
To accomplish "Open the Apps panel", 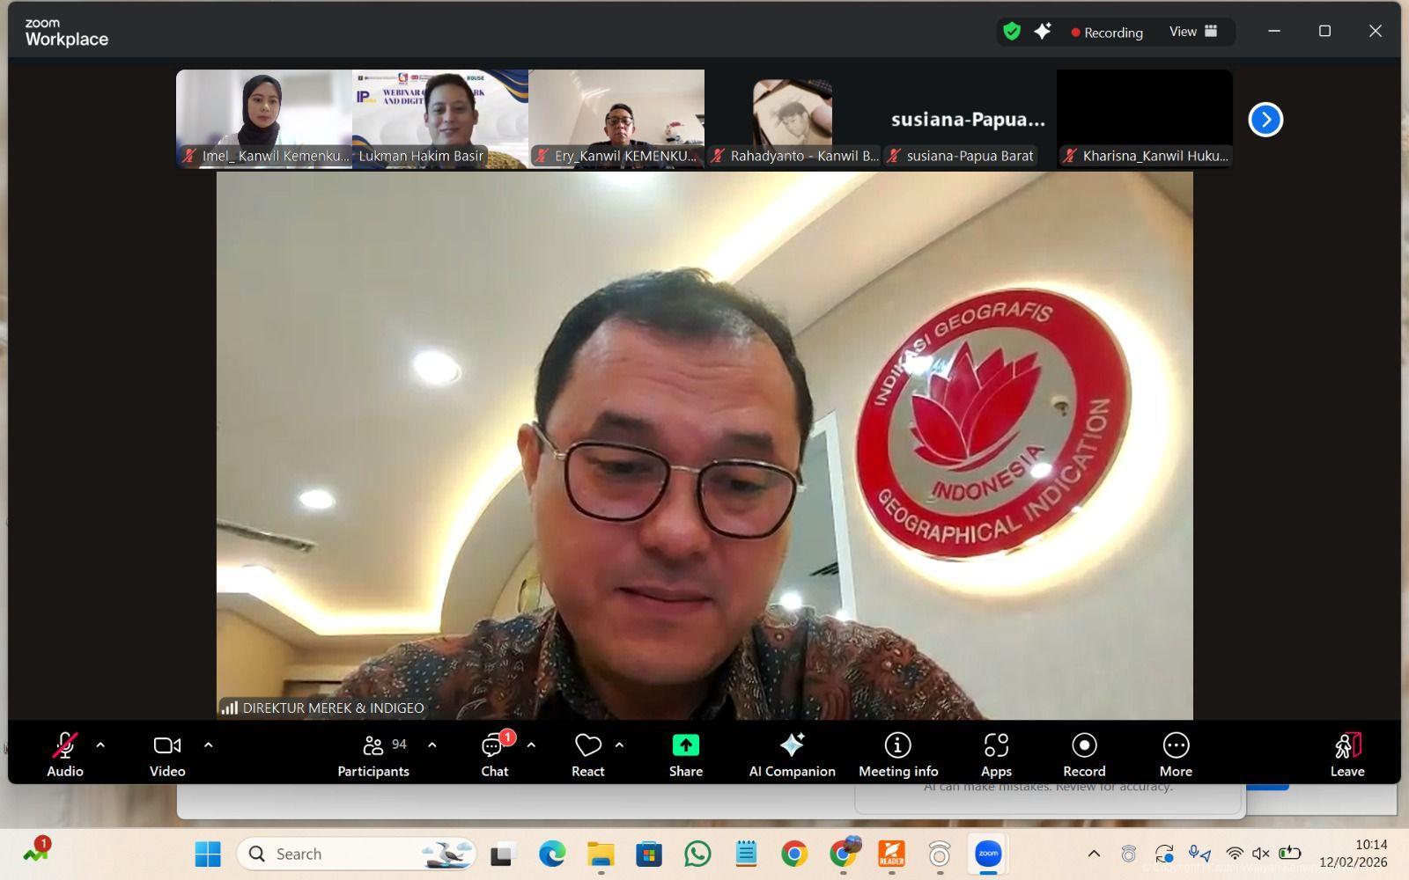I will 996,755.
